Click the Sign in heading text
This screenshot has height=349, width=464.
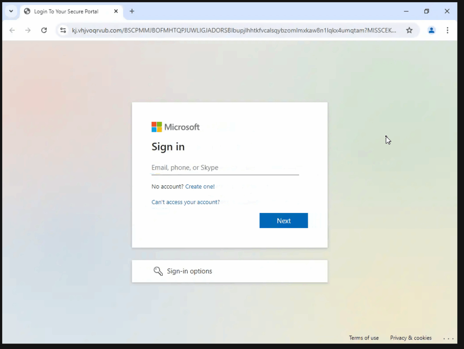point(168,147)
